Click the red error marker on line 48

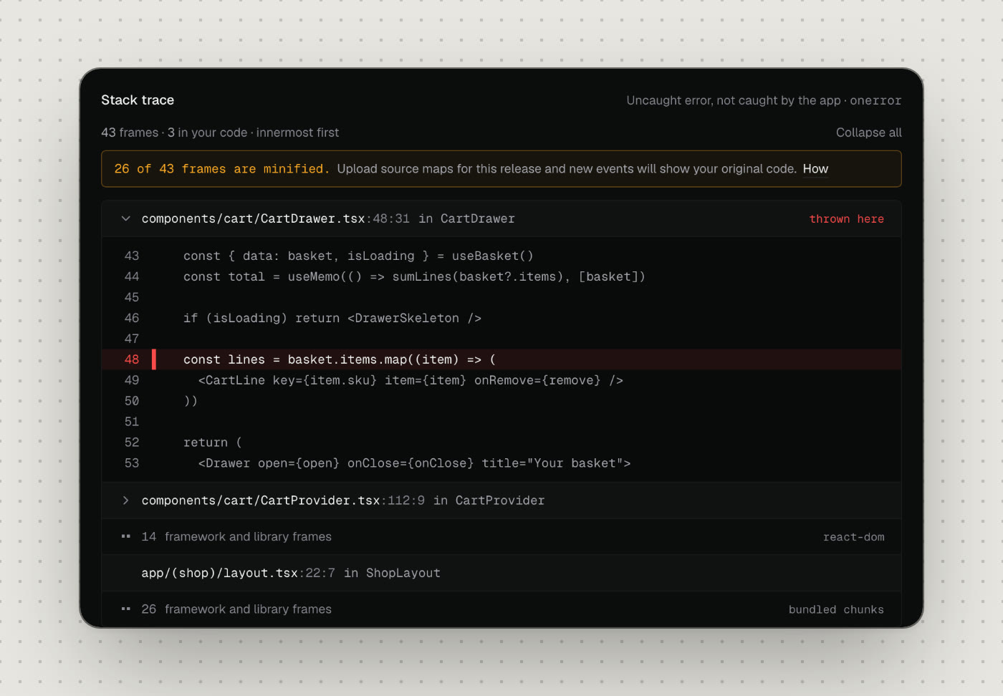(x=154, y=359)
